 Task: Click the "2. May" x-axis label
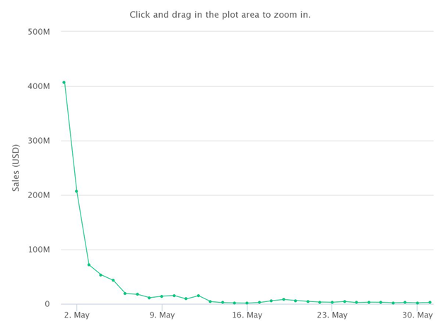[x=76, y=315]
